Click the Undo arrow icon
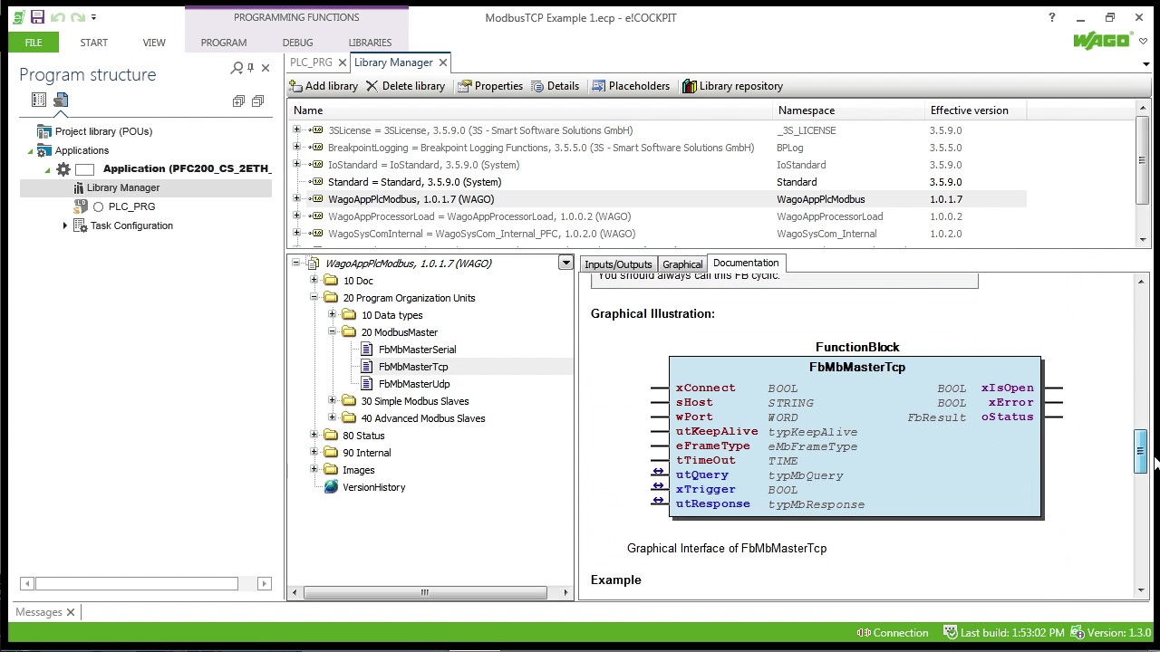This screenshot has width=1160, height=652. (x=57, y=17)
